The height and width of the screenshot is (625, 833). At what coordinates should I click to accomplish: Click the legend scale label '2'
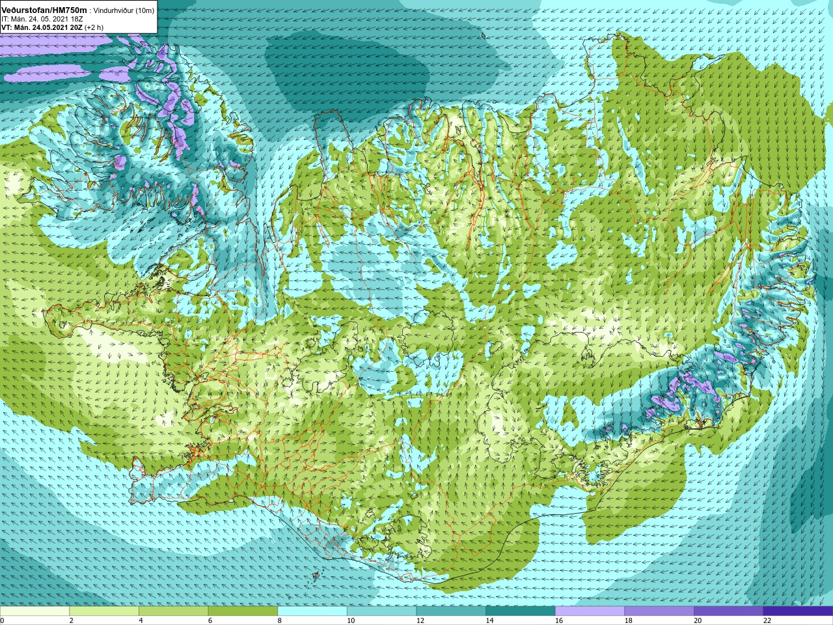pyautogui.click(x=71, y=620)
